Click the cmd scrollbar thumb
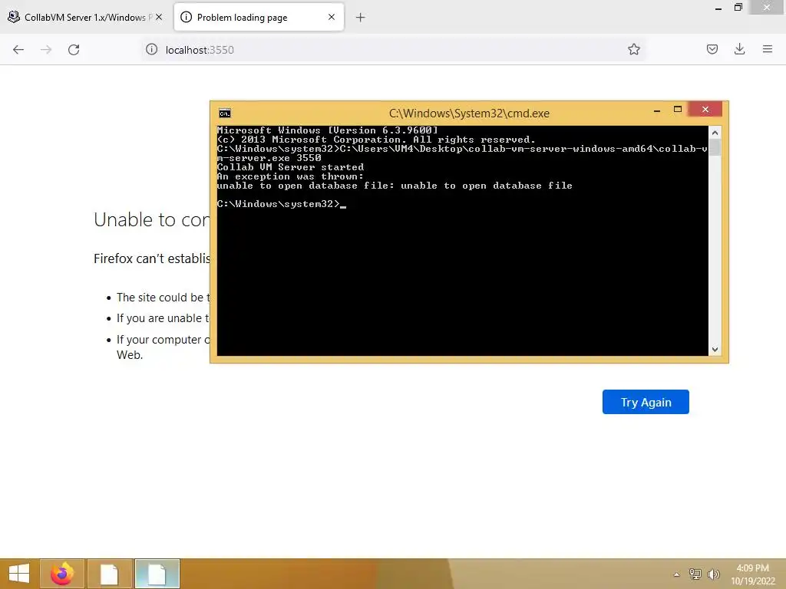Viewport: 786px width, 589px height. point(715,148)
